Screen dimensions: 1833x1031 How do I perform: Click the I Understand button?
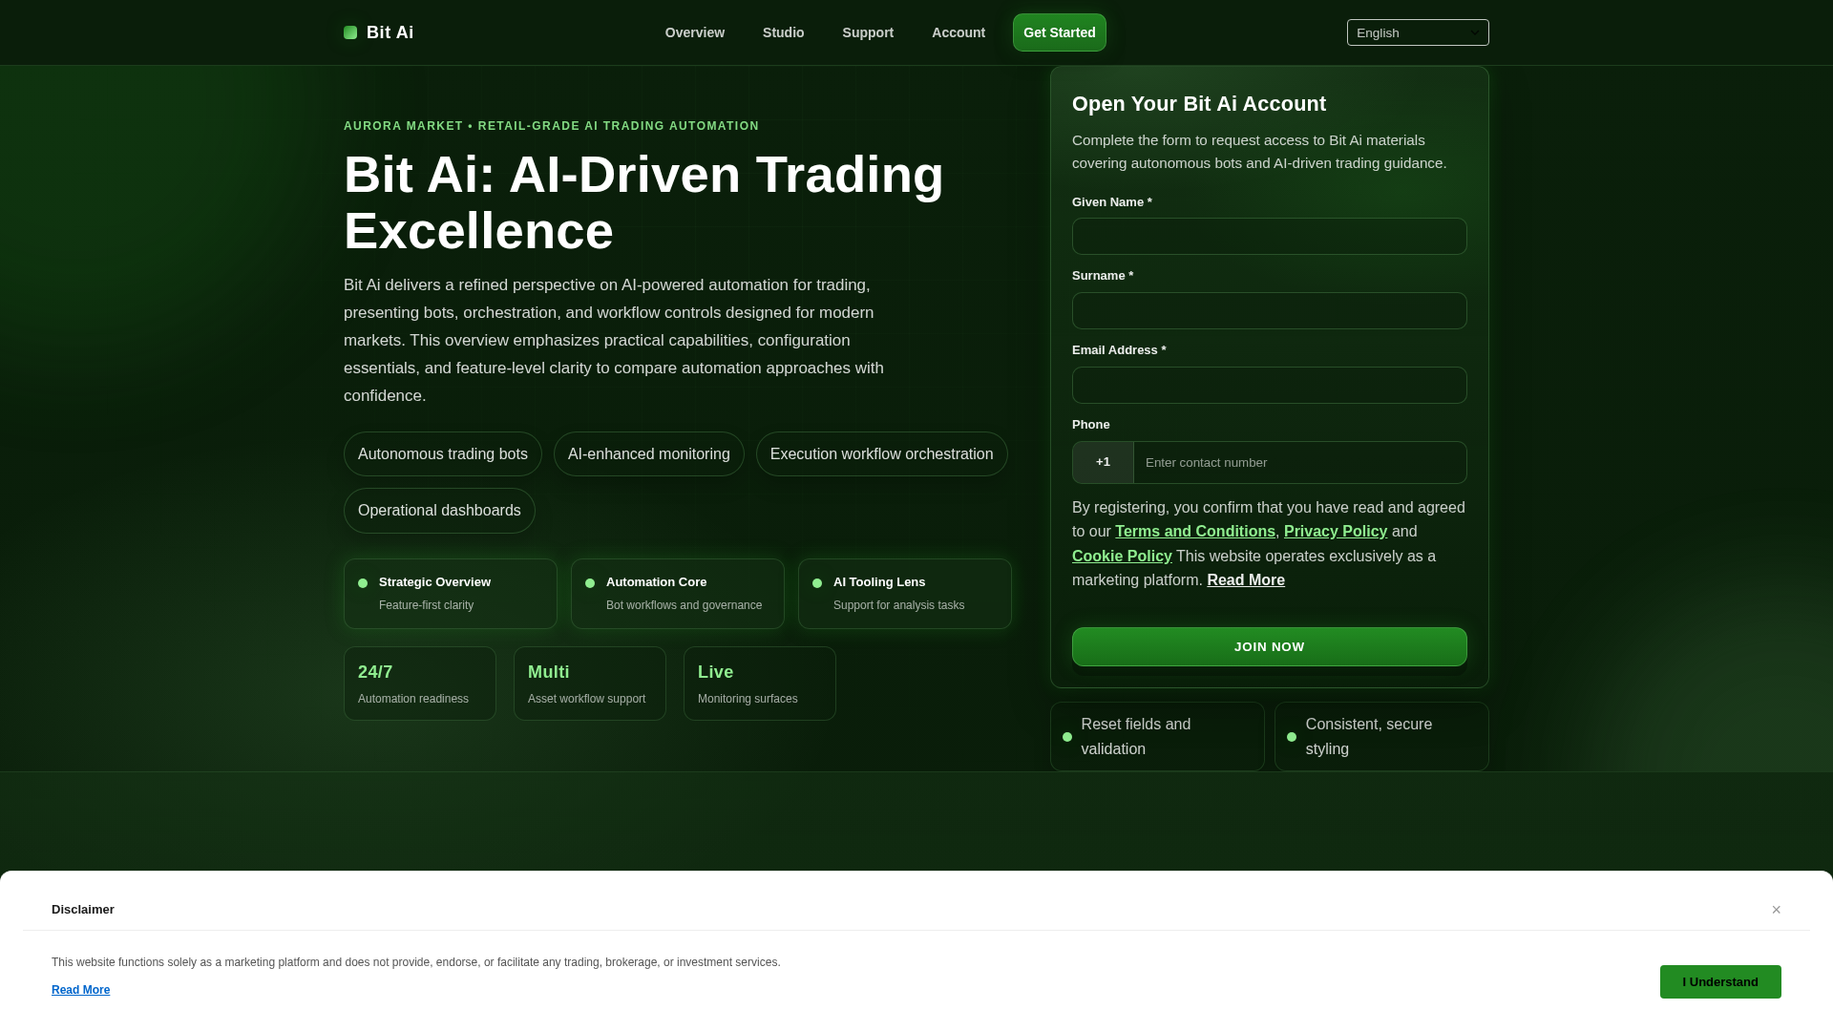tap(1720, 981)
